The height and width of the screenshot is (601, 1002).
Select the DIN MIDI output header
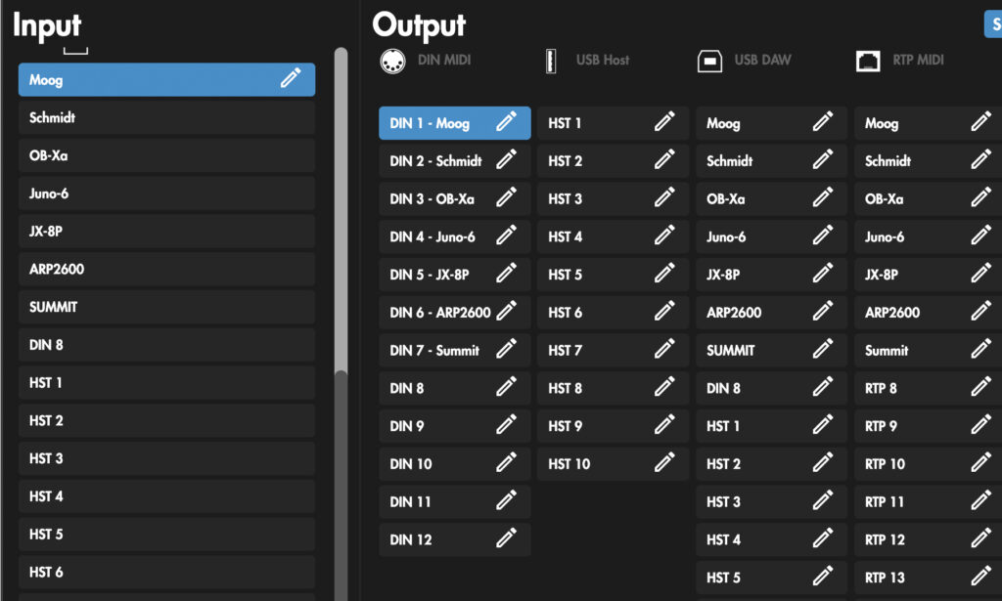click(444, 60)
